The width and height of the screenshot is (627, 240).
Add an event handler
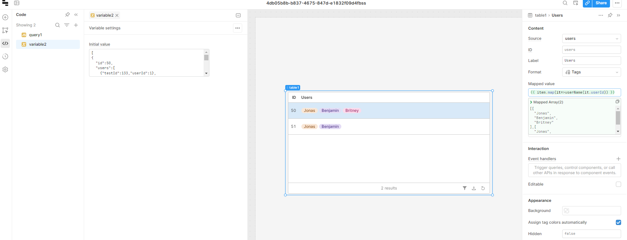618,159
